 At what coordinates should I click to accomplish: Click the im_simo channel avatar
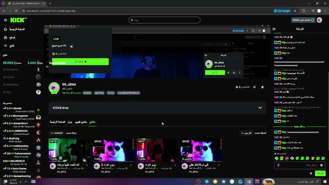[54, 88]
